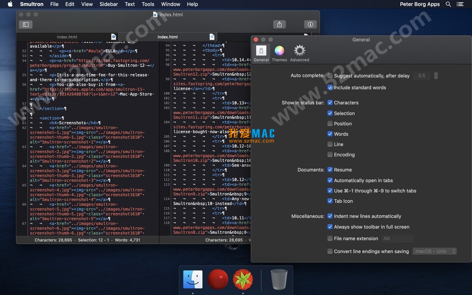Toggle Always show toolbar in full screen

coord(330,227)
